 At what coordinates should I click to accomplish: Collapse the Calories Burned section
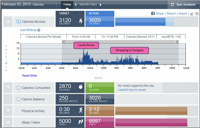pos(8,21)
